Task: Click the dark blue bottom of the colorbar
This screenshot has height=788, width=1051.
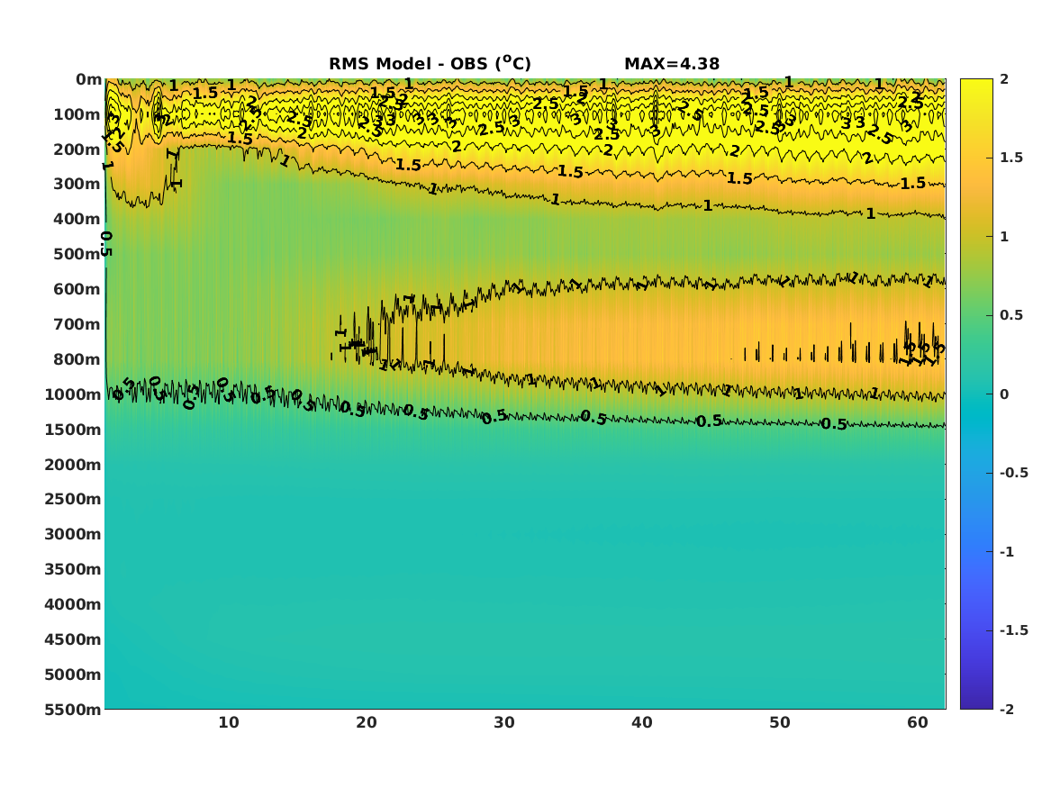Action: pos(976,701)
